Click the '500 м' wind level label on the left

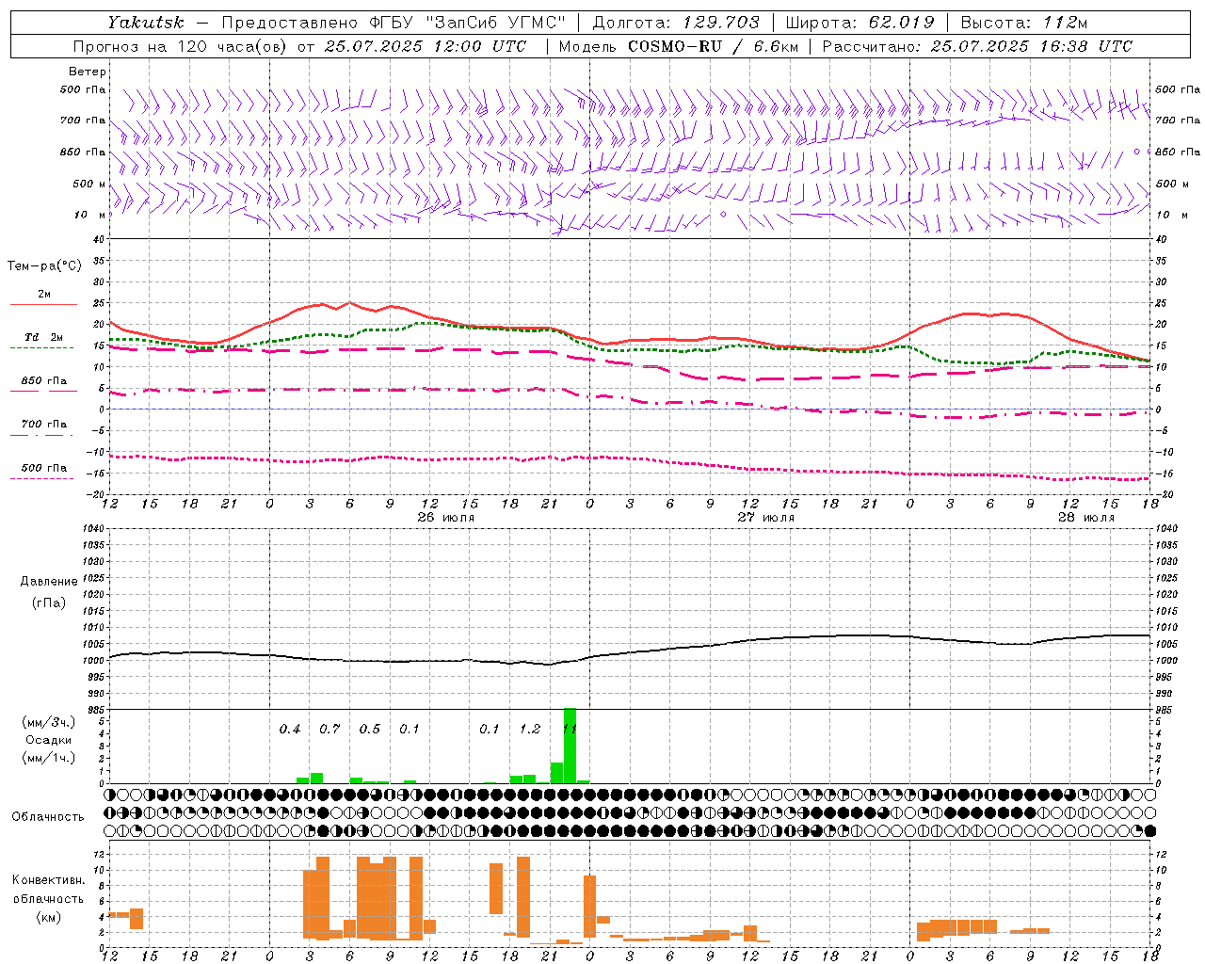(89, 184)
